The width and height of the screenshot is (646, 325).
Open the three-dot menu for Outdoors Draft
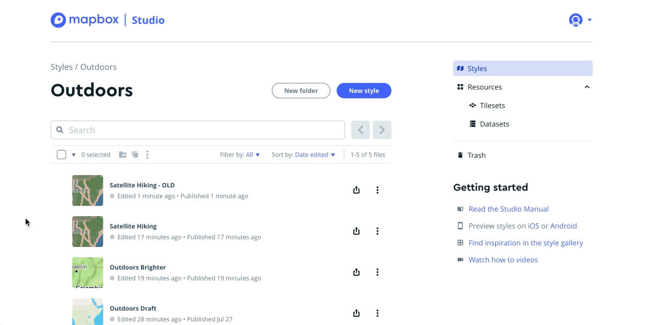pos(377,313)
